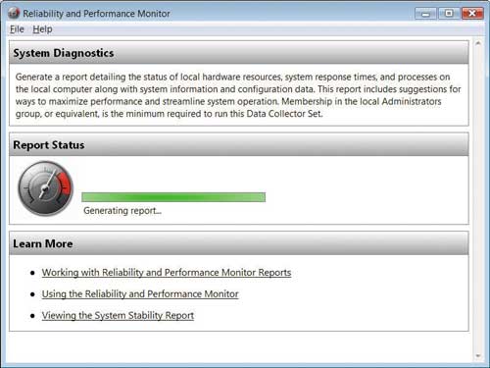Open the File menu
This screenshot has height=368, width=490.
(17, 29)
